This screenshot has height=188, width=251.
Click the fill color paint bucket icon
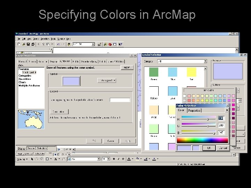[x=137, y=159]
